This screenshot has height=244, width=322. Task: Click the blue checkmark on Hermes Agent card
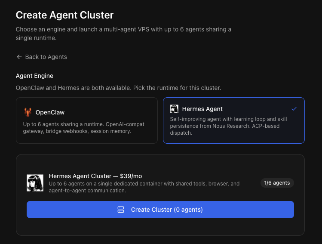[x=294, y=109]
